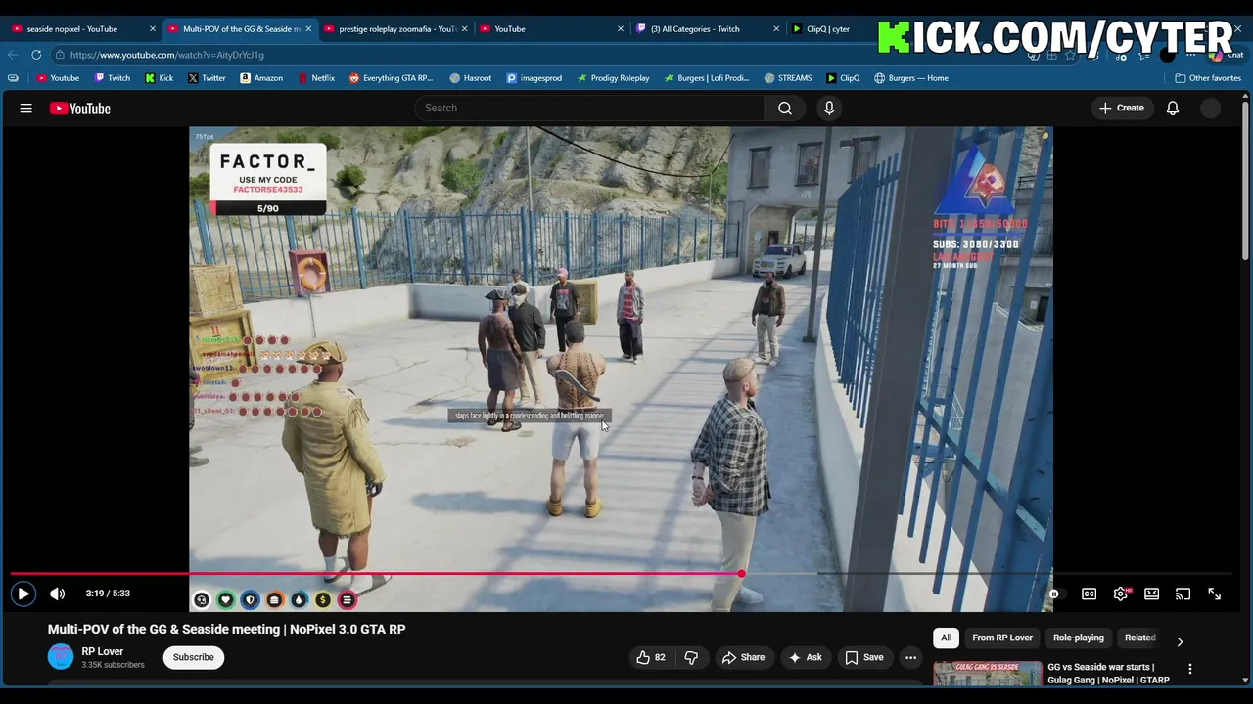Screen dimensions: 1253x704
Task: Open GG vs Seaside war starts title
Action: click(x=1108, y=674)
